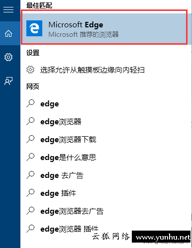Click the 'Microsoft 推荐的浏览器' subtitle text
The image size is (192, 248).
point(84,35)
